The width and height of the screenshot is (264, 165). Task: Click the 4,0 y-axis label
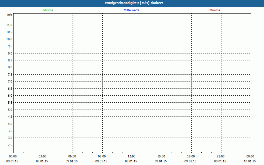click(x=10, y=124)
